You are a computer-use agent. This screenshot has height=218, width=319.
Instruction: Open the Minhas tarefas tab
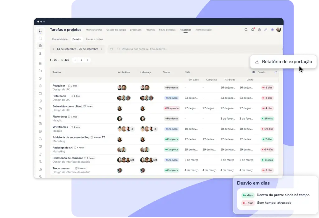94,30
